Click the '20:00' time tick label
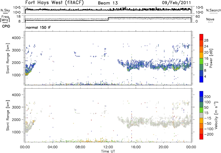 pos(163,147)
